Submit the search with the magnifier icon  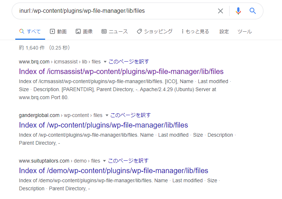(x=253, y=11)
